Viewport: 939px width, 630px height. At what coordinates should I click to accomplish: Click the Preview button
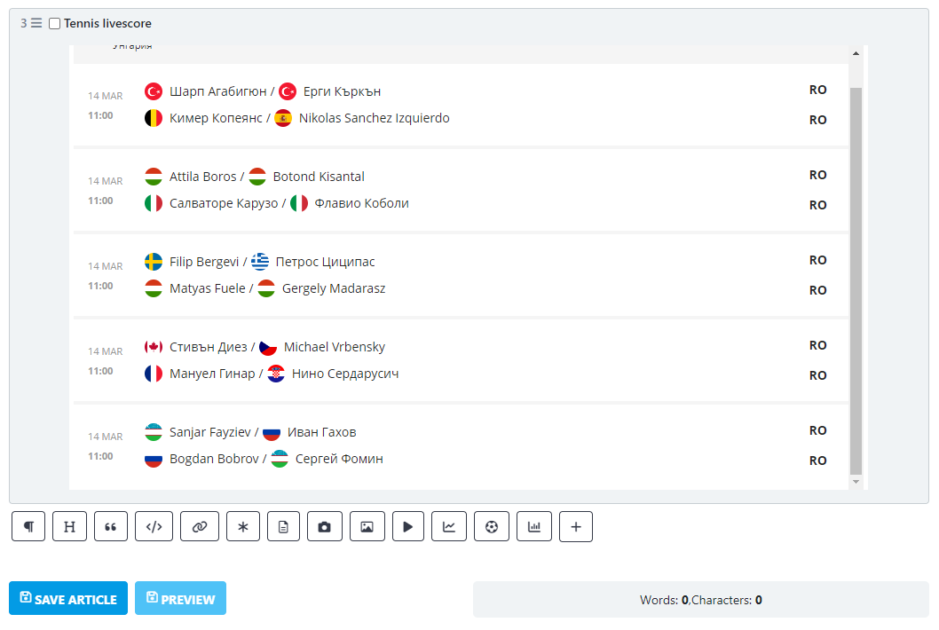pos(180,598)
